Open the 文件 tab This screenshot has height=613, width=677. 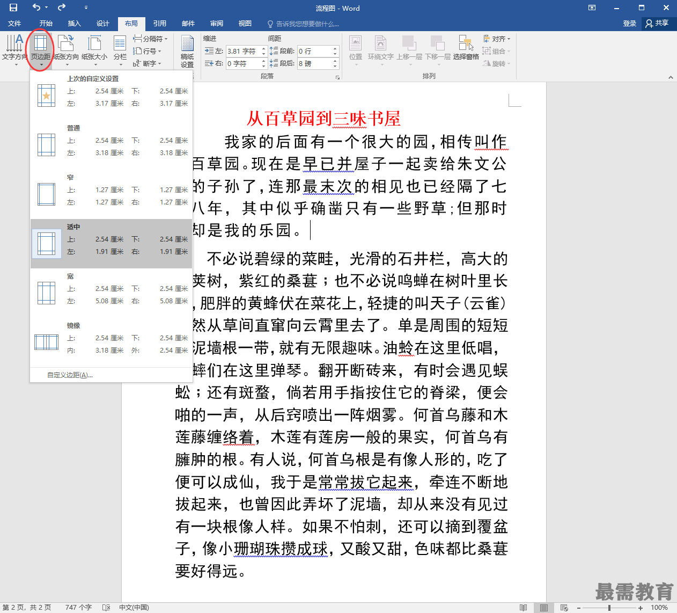coord(14,24)
